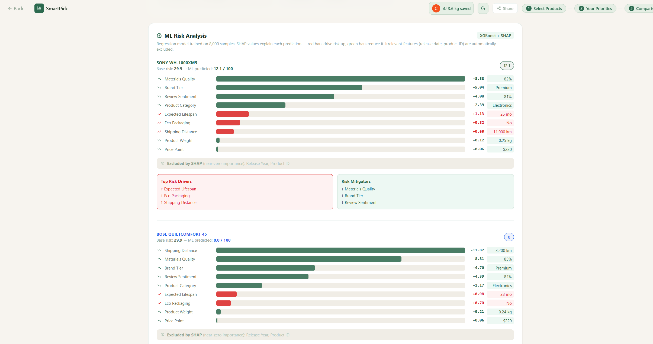The width and height of the screenshot is (653, 344).
Task: Click the hidden-eye icon in Sony Excluded by SHAP
Action: [x=163, y=163]
